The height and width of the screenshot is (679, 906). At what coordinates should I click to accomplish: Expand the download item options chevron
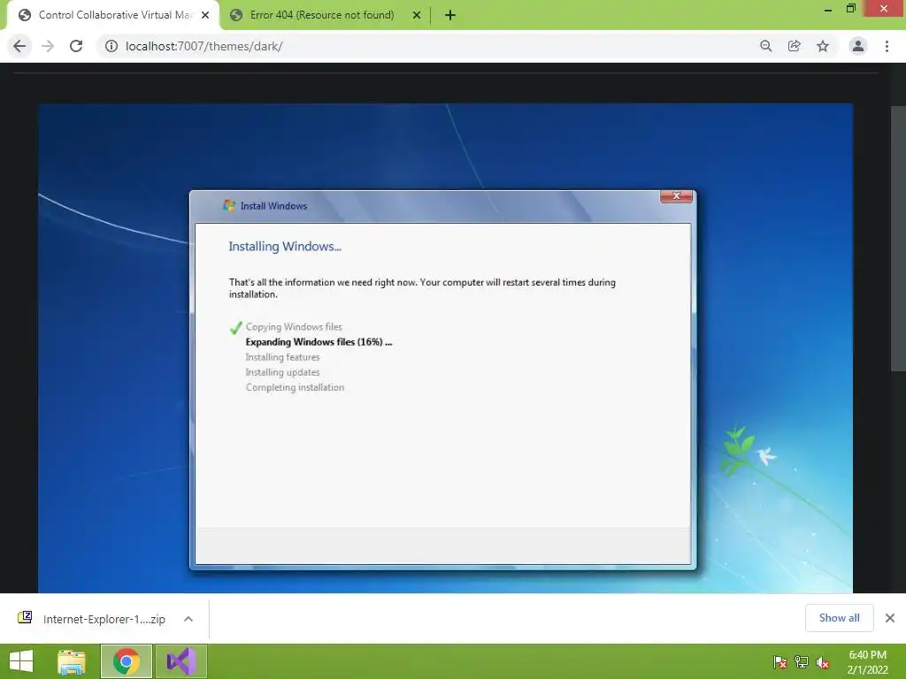pyautogui.click(x=188, y=619)
